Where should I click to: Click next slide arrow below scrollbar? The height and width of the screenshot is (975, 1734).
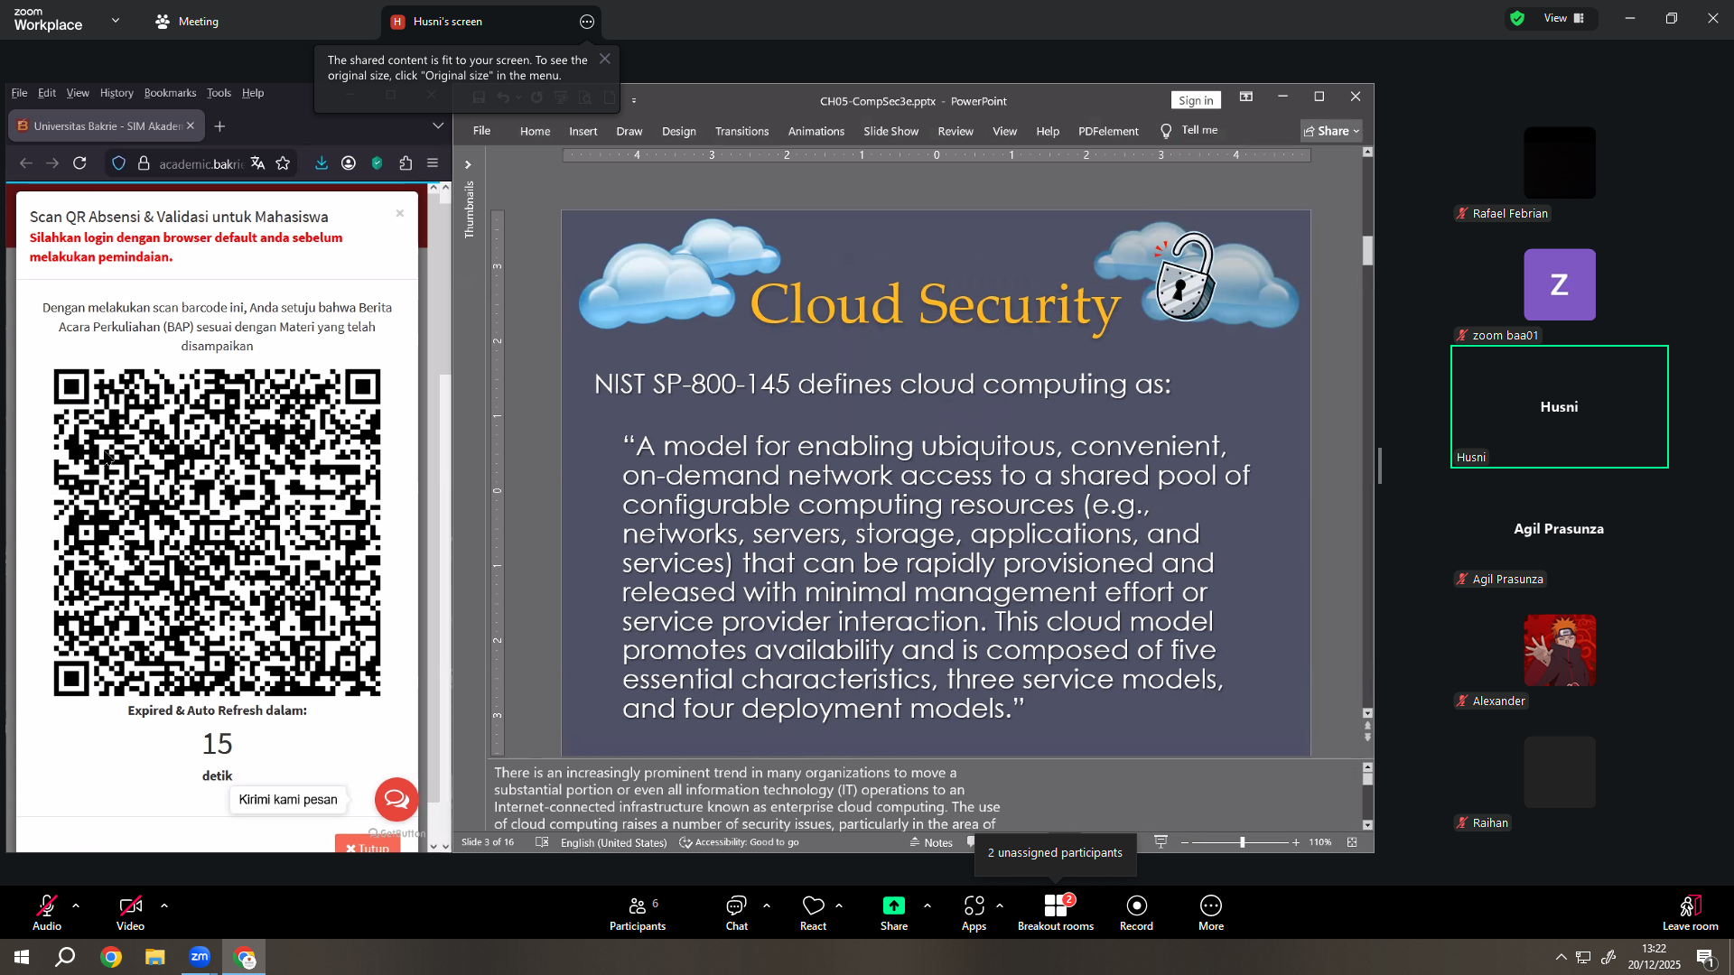(1367, 738)
